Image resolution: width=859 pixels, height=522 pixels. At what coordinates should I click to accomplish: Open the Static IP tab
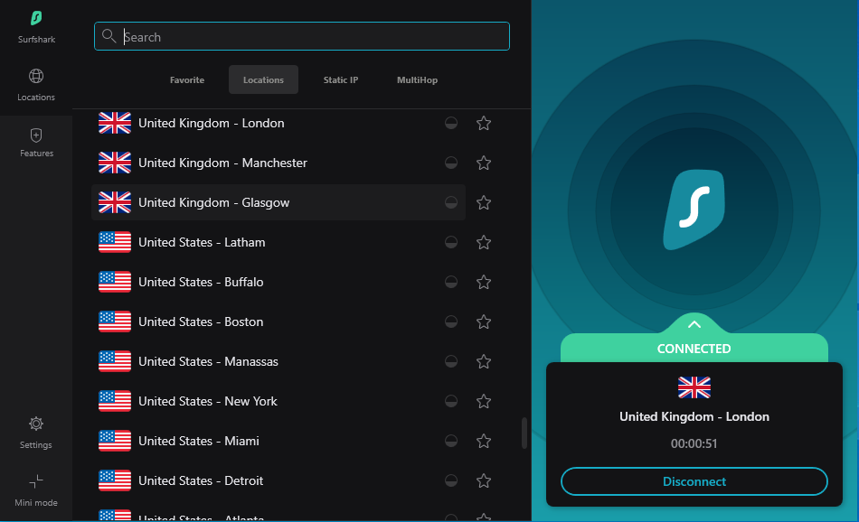[x=341, y=79]
